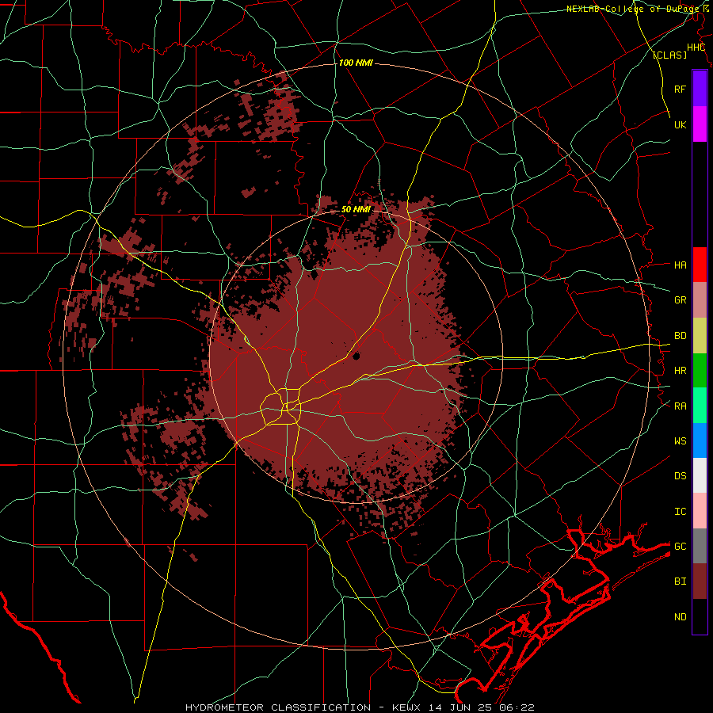Click the HA legend label
Screen dimensions: 713x713
tap(680, 265)
